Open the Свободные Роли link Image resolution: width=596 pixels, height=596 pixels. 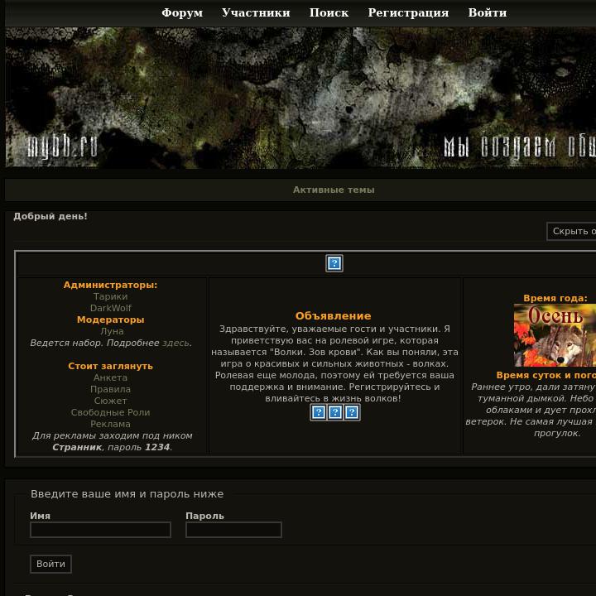(x=111, y=412)
